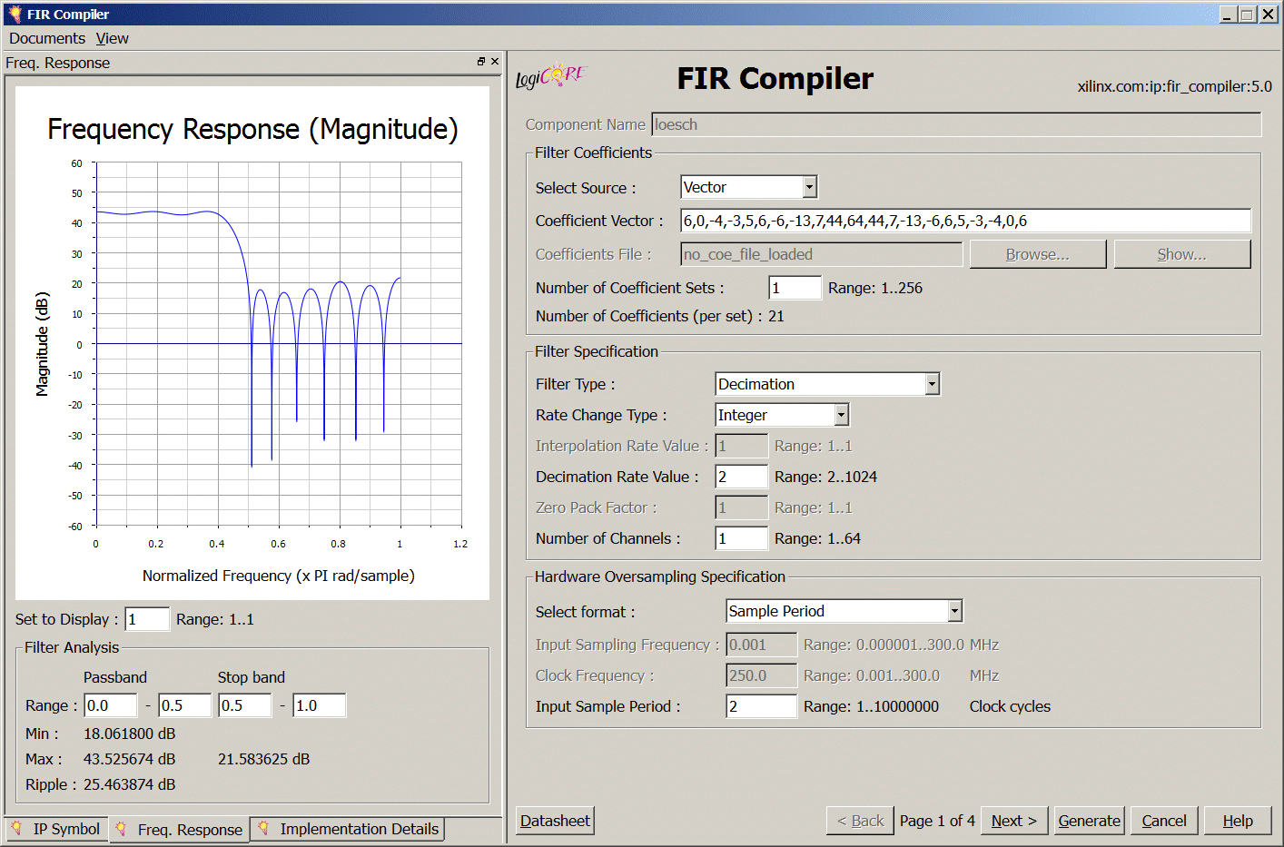Open the Documents menu

47,38
